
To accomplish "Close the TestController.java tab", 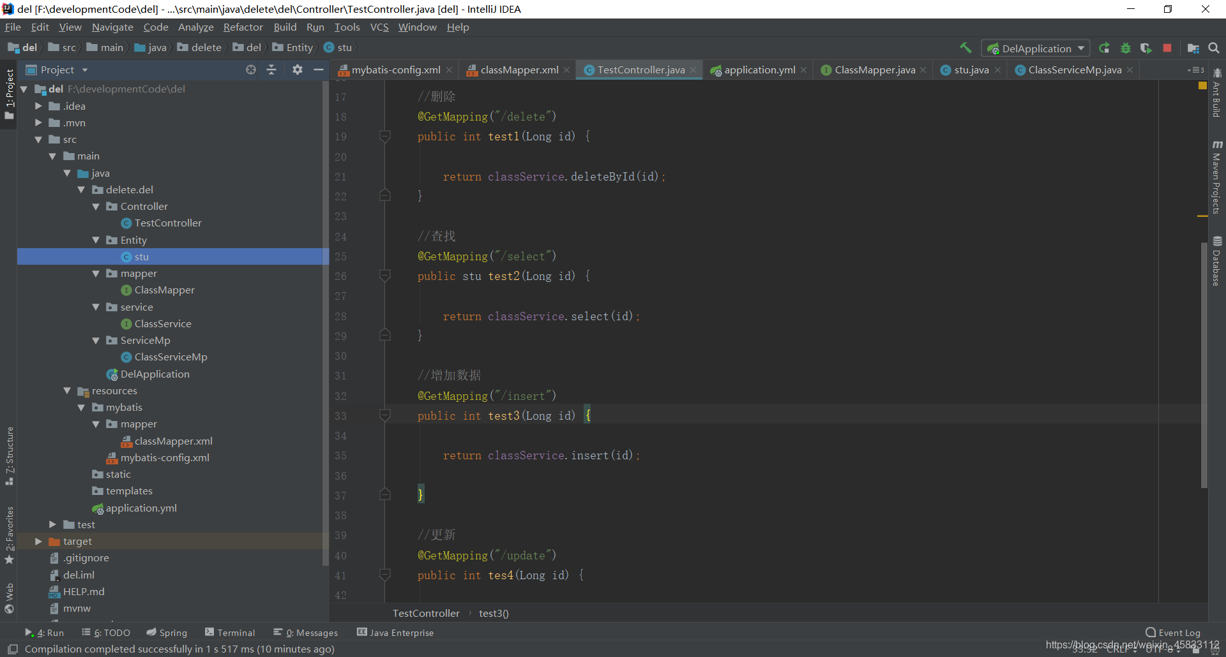I will pyautogui.click(x=693, y=70).
